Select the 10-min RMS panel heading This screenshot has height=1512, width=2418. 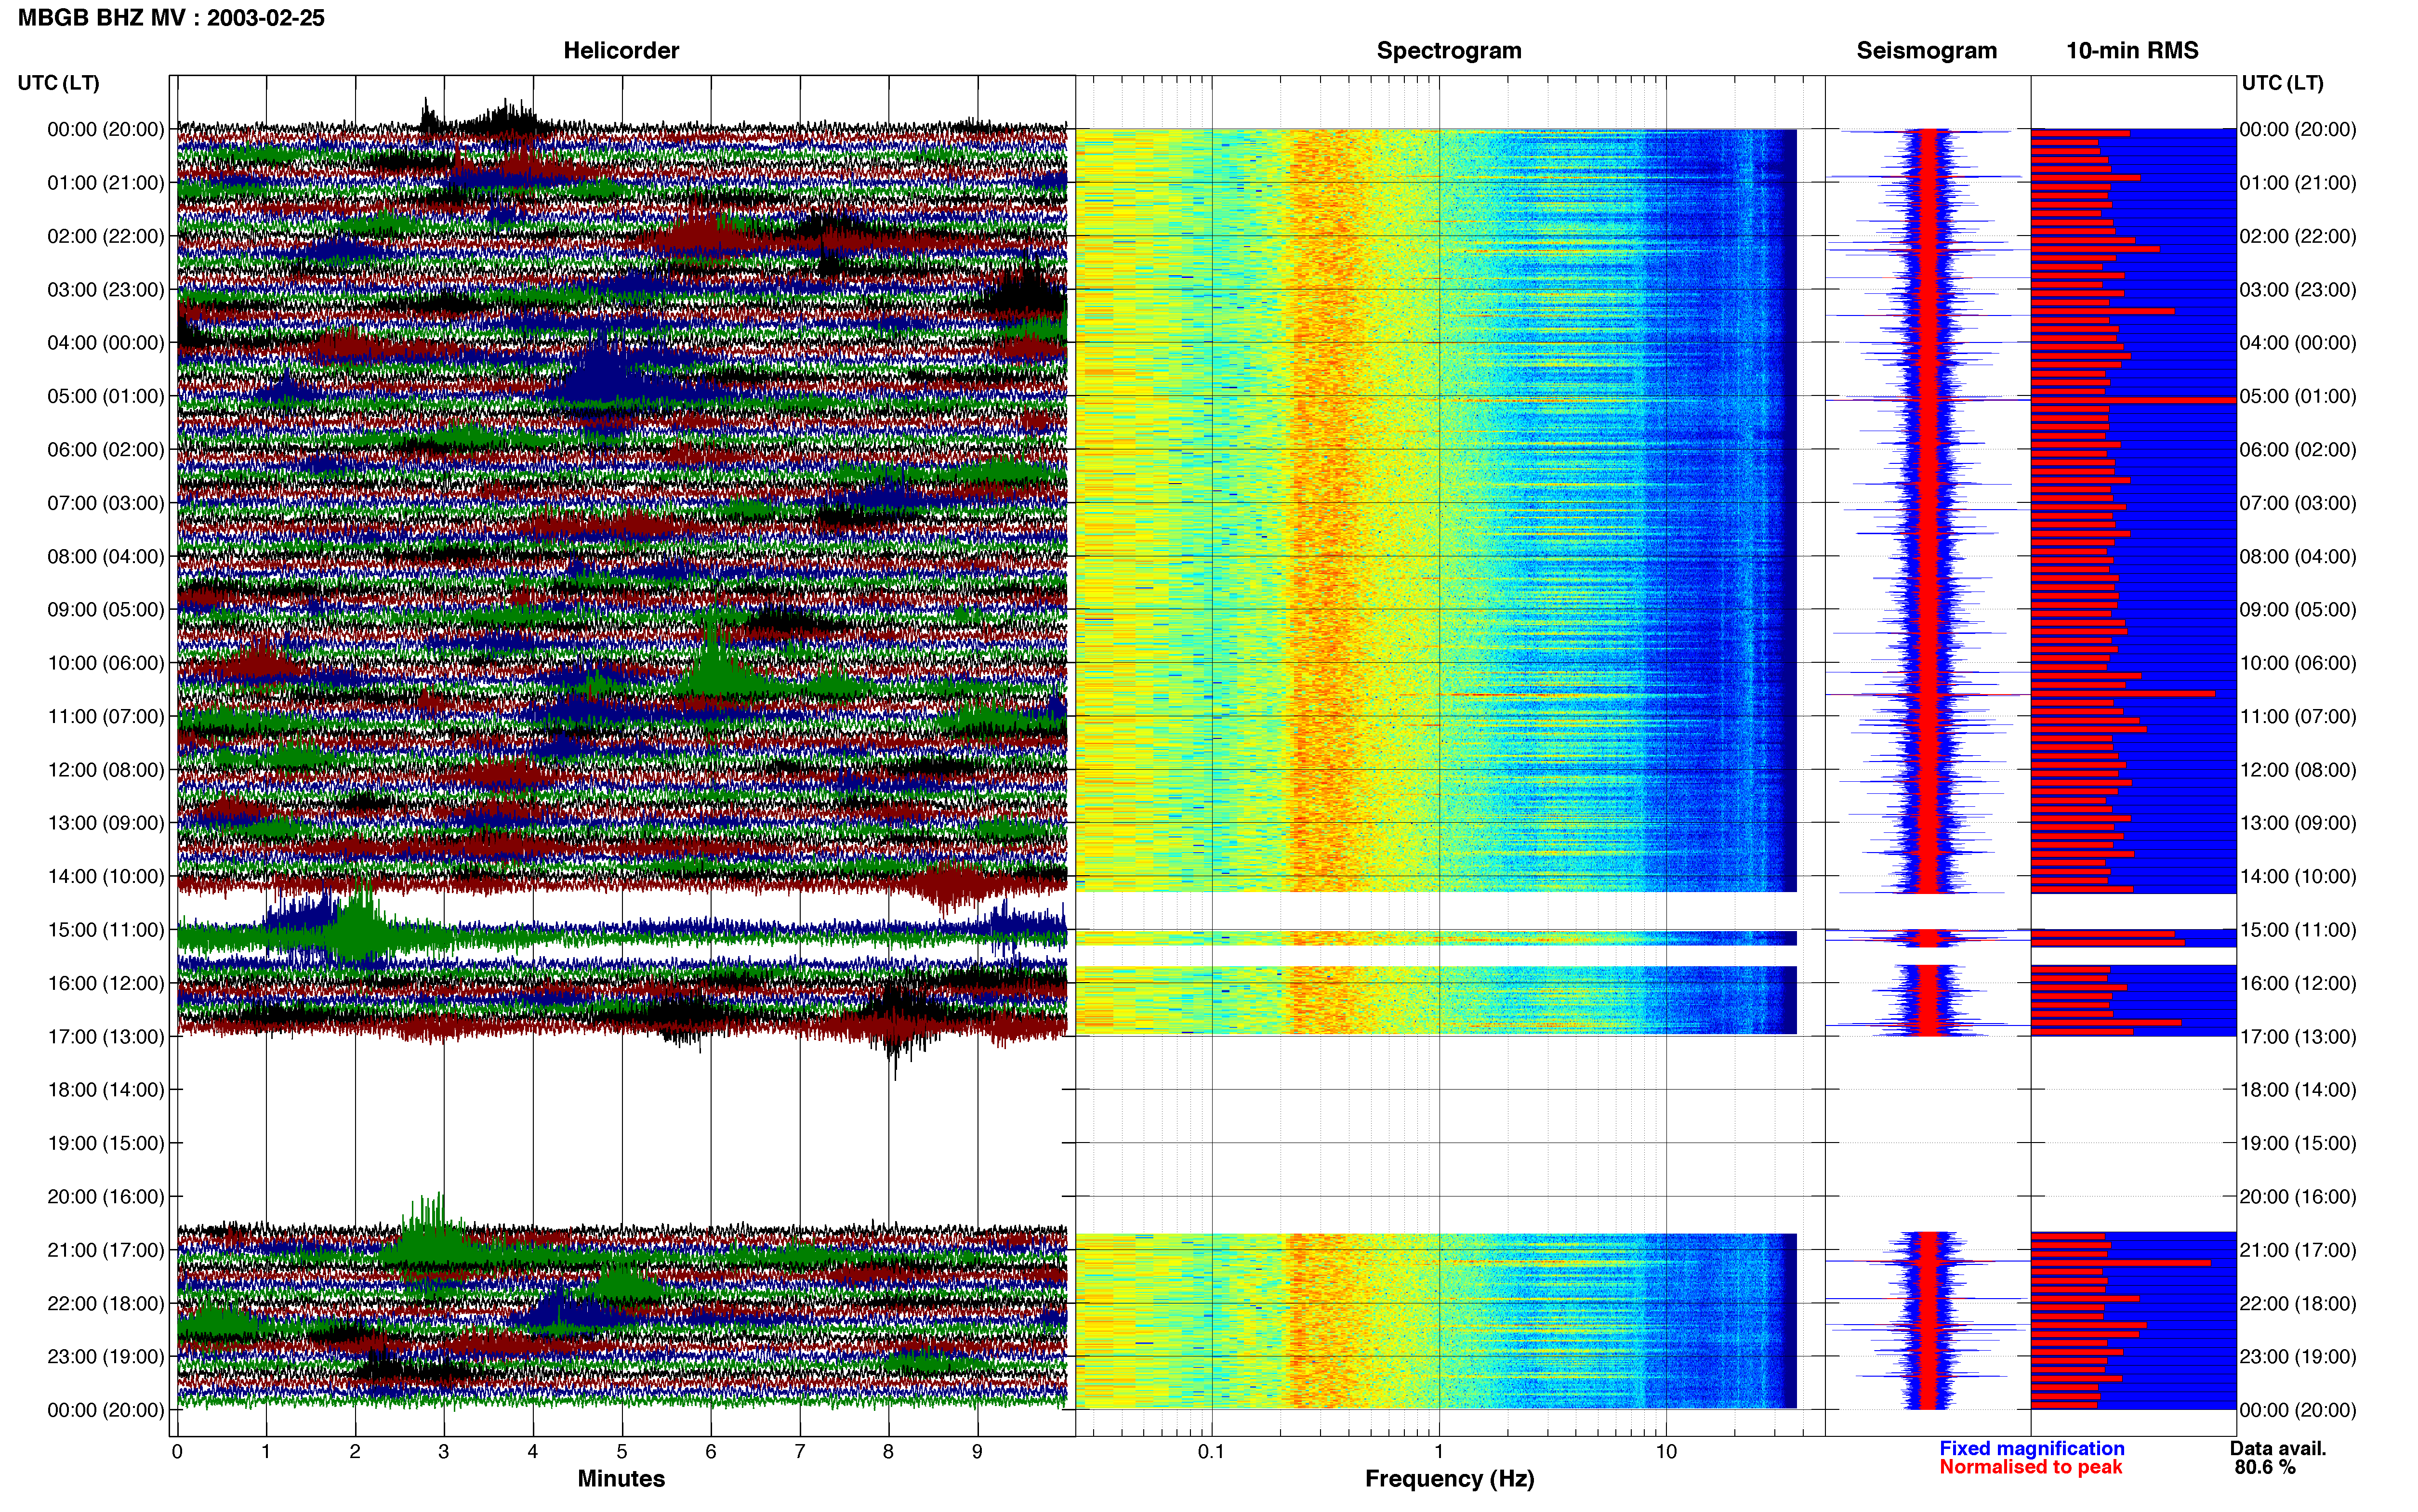coord(2132,51)
